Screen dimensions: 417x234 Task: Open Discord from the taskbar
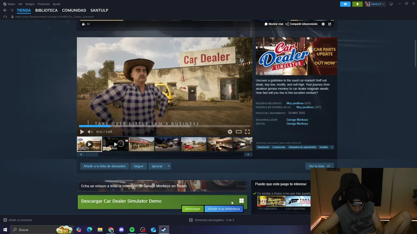click(122, 230)
